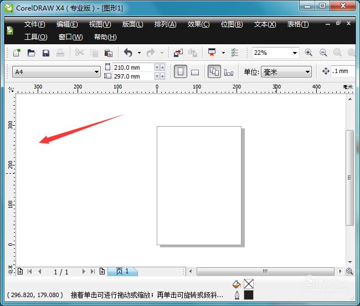Toggle apply layout to current page only
This screenshot has height=306, width=360.
229,72
